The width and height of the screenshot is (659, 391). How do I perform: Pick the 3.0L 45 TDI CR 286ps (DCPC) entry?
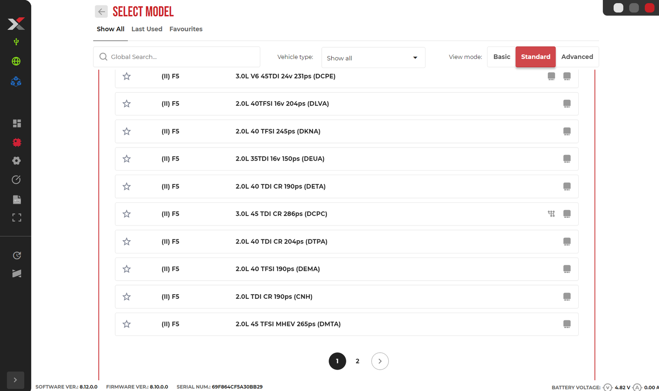coord(347,214)
